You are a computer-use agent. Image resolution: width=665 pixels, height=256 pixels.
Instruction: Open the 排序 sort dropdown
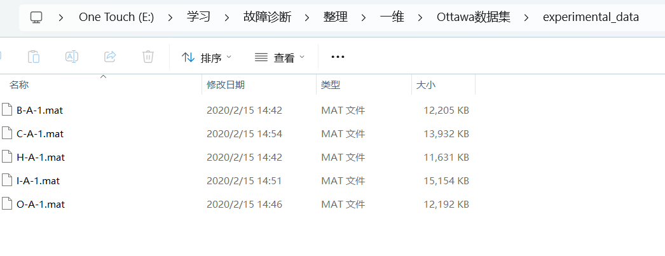click(207, 57)
